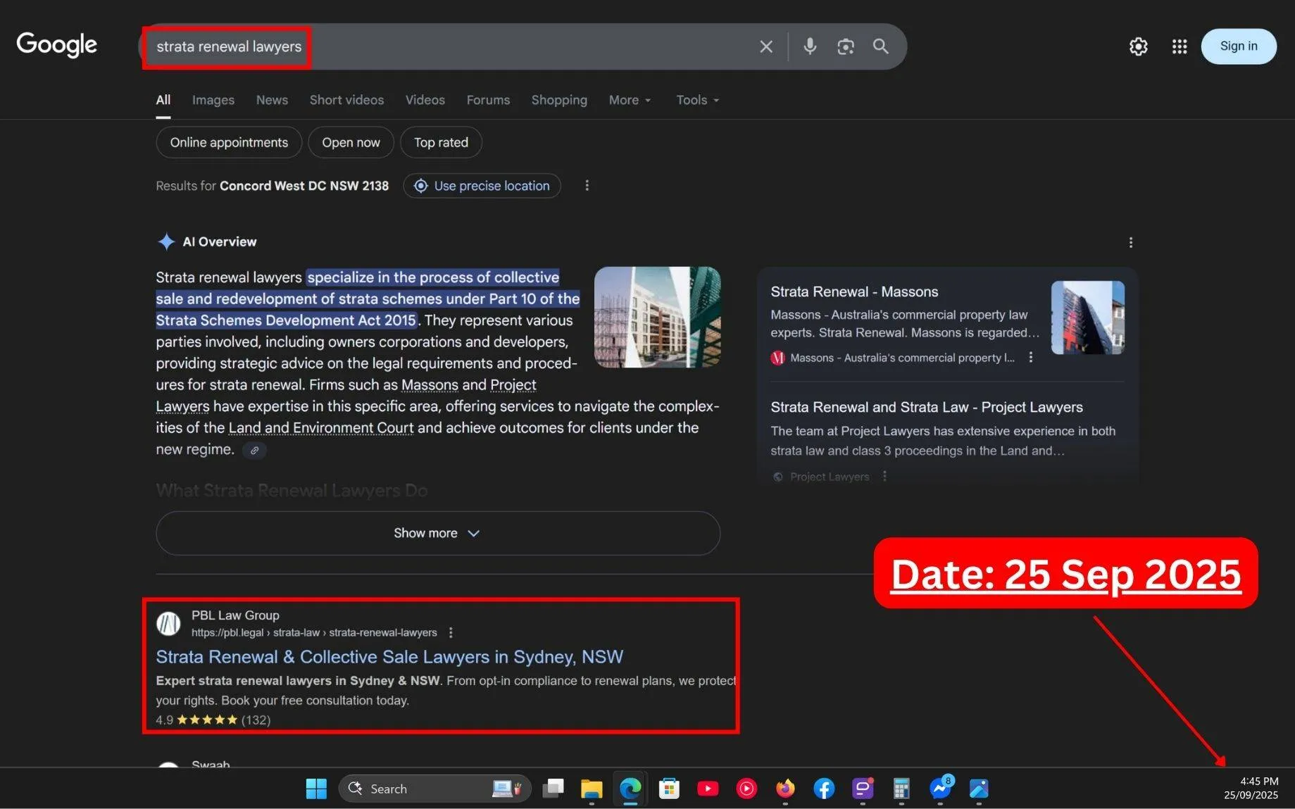1295x809 pixels.
Task: Enable the Open now filter
Action: (x=350, y=142)
